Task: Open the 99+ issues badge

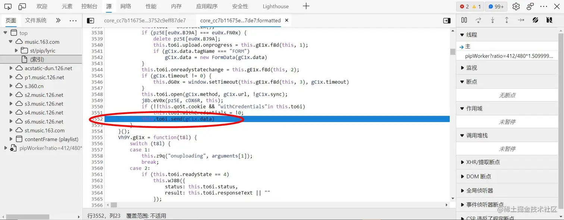Action: tap(496, 6)
